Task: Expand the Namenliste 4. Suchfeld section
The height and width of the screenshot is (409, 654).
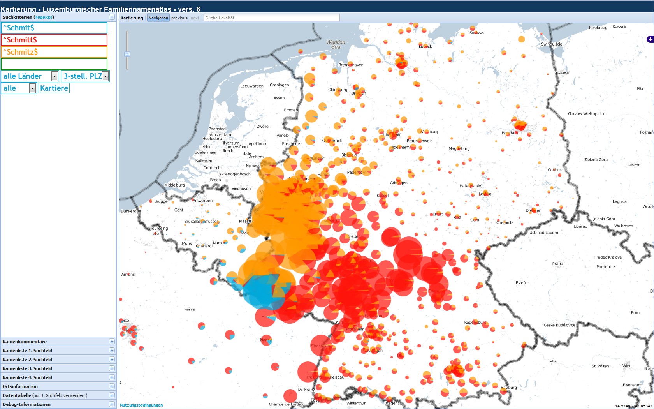Action: 112,377
